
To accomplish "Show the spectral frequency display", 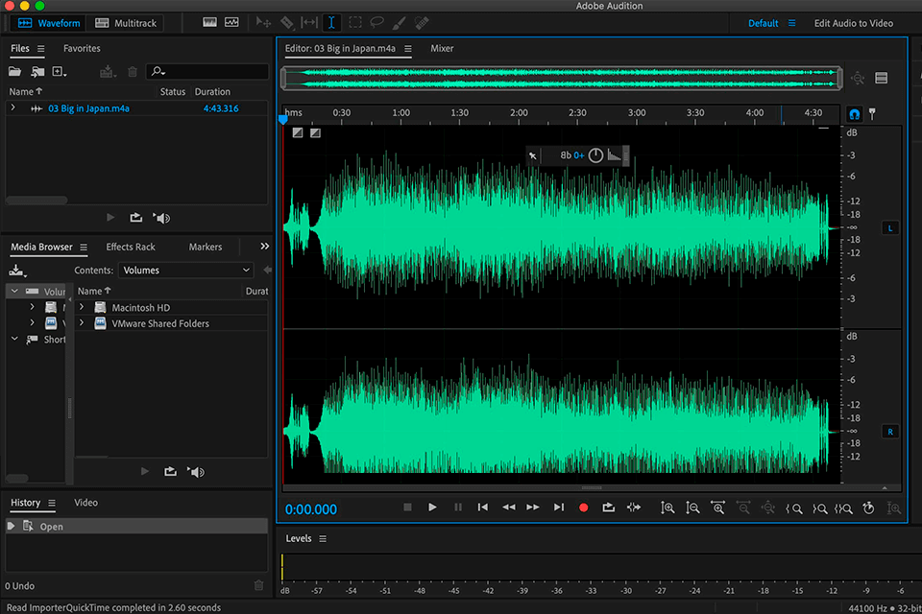I will pyautogui.click(x=210, y=22).
